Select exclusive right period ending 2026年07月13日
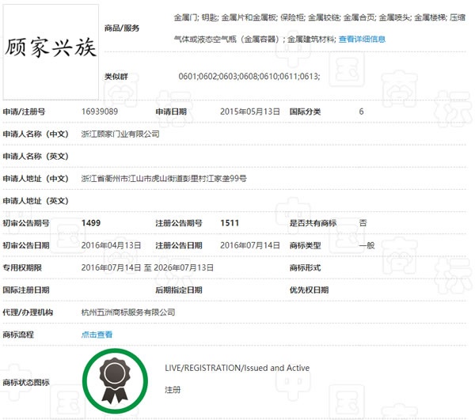Viewport: 475px width, 420px height. (147, 267)
